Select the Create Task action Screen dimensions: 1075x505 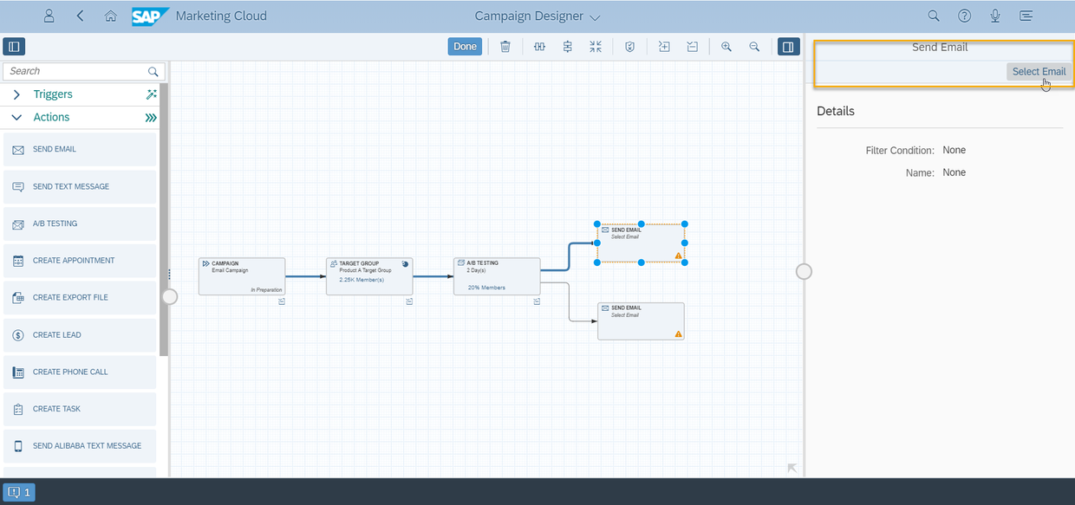[80, 409]
